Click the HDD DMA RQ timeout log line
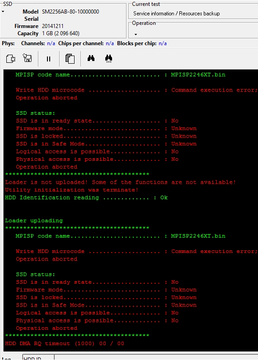The width and height of the screenshot is (258, 361). pos(65,343)
